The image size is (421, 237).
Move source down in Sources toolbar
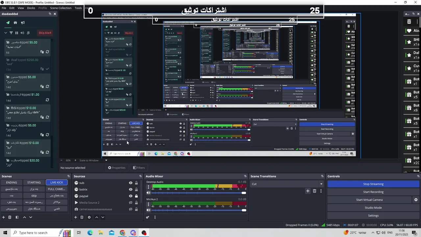103,217
